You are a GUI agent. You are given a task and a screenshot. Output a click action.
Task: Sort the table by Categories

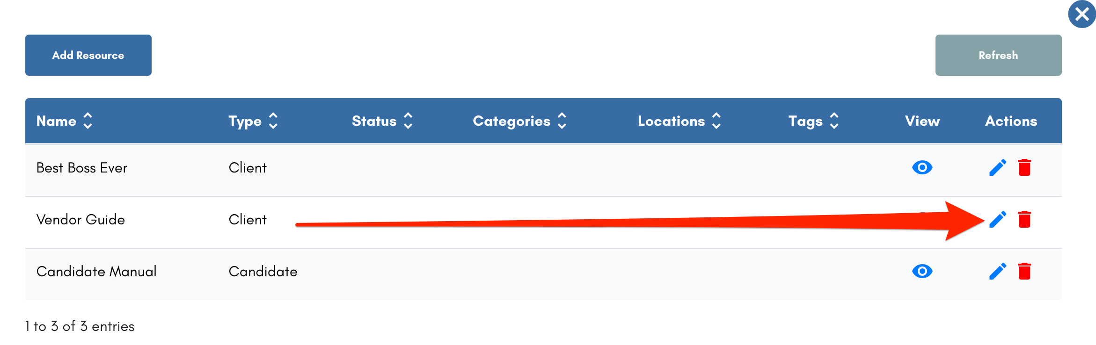[520, 121]
